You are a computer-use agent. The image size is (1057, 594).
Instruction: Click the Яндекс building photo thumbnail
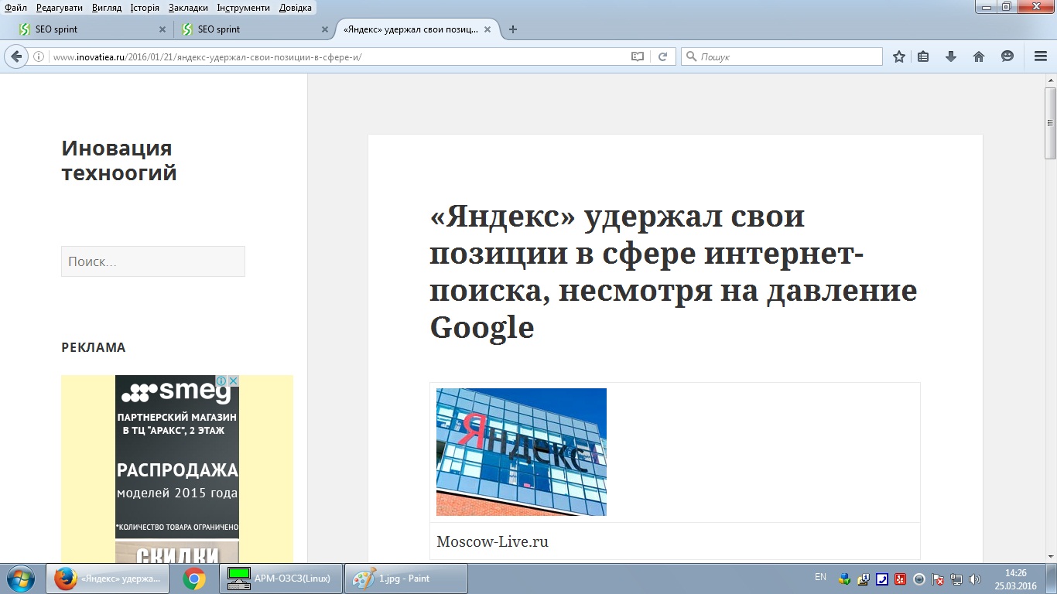(x=522, y=452)
